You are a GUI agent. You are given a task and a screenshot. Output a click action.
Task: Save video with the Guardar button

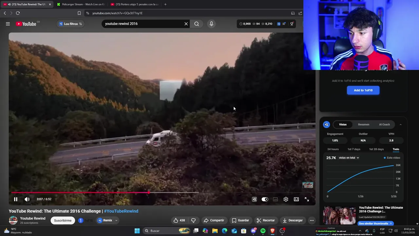pos(240,220)
